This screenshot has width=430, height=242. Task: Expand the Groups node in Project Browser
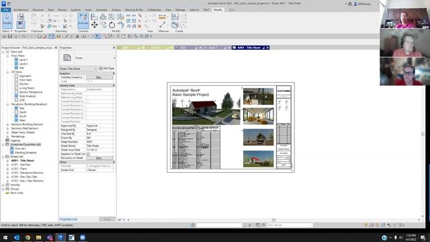(3, 189)
